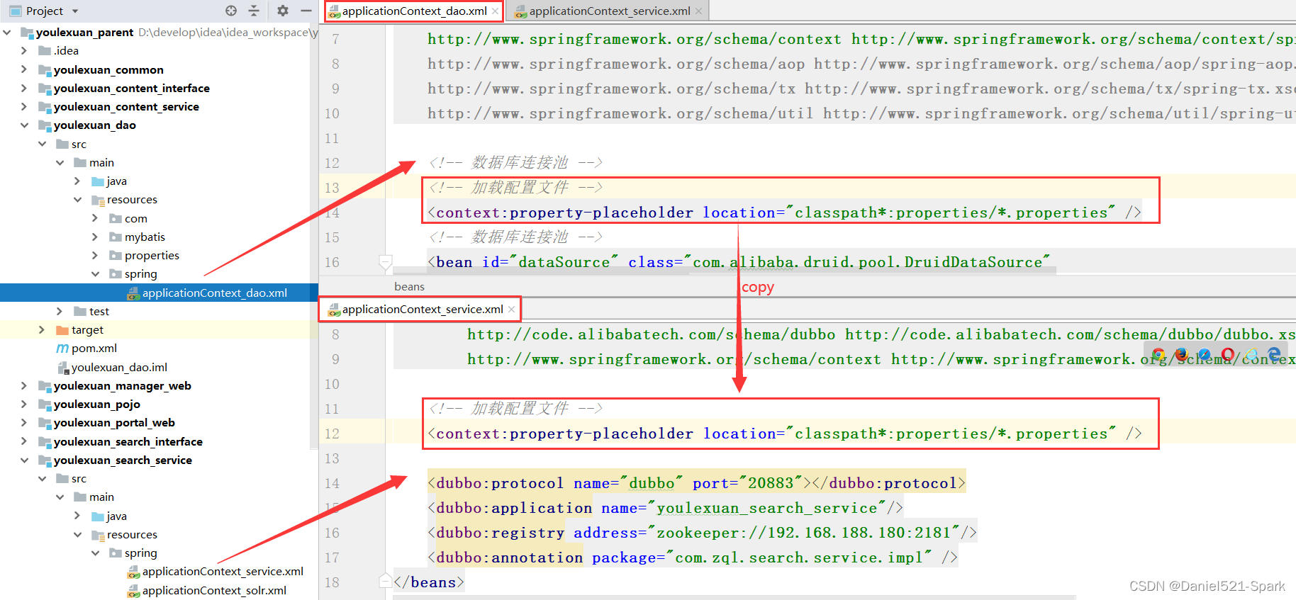
Task: Open Project panel settings gear
Action: [283, 11]
